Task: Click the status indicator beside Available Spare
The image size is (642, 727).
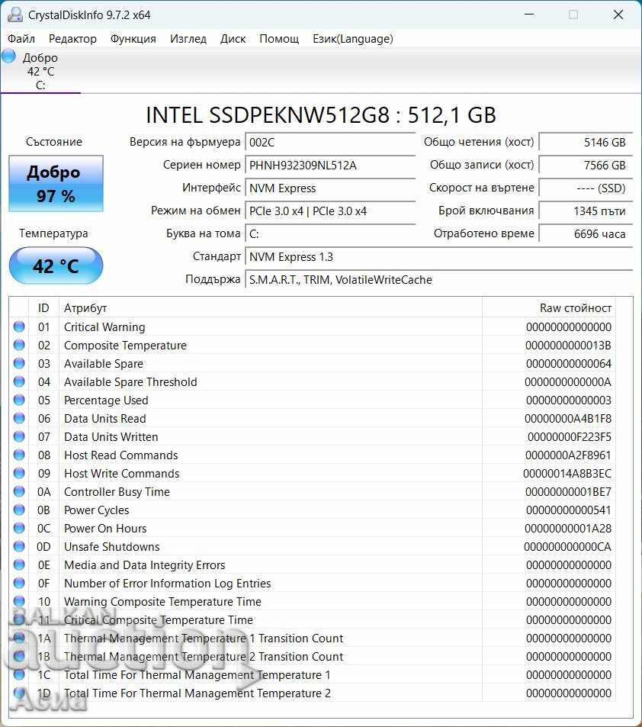Action: pyautogui.click(x=18, y=363)
